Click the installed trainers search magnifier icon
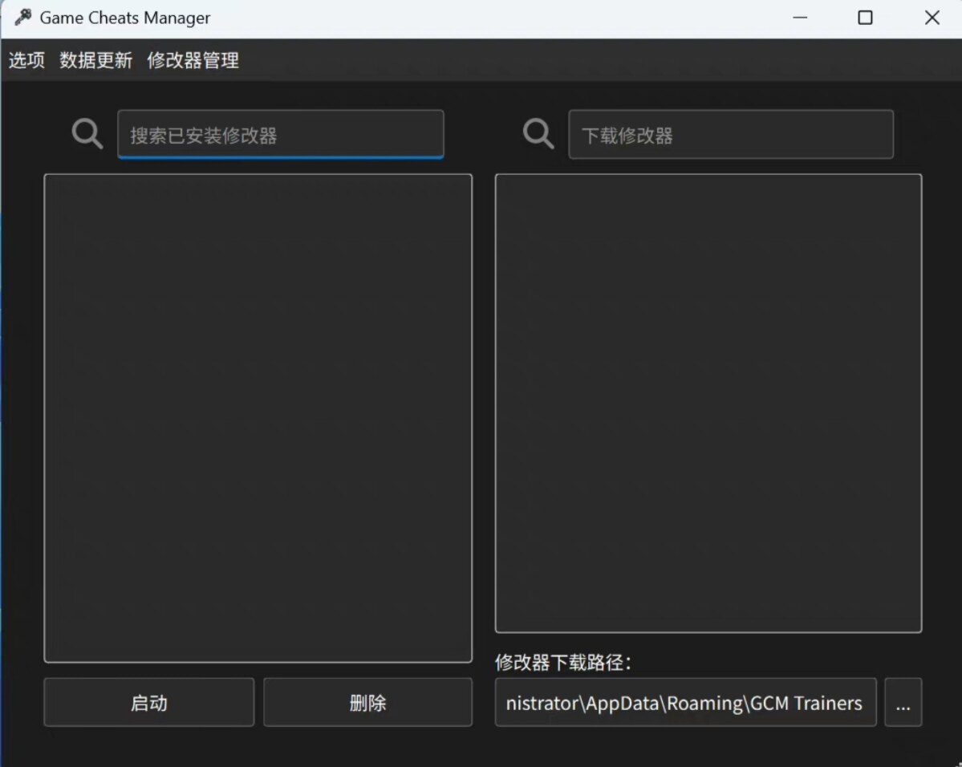 pos(87,133)
